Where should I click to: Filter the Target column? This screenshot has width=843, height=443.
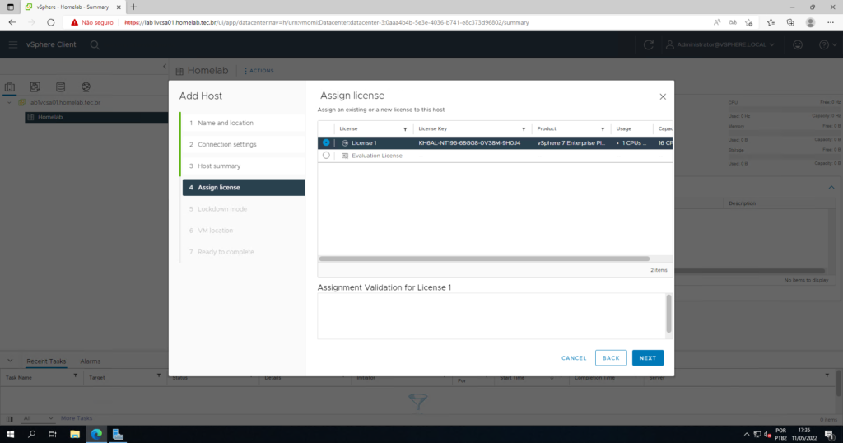pos(159,375)
